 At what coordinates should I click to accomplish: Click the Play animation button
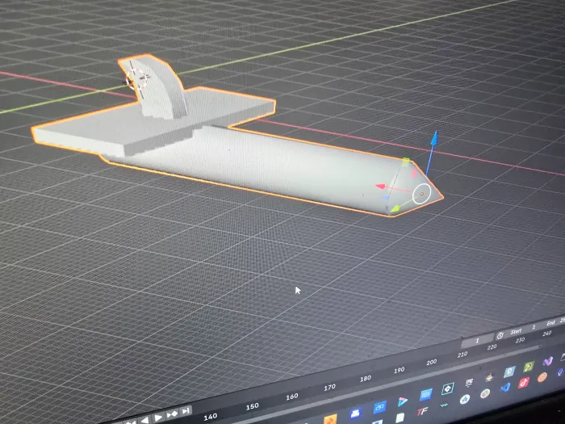[x=158, y=418]
